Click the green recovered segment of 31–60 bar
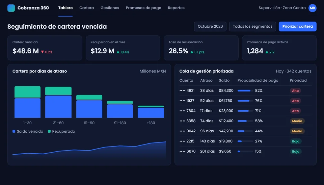This screenshot has width=324, height=185. click(x=58, y=91)
